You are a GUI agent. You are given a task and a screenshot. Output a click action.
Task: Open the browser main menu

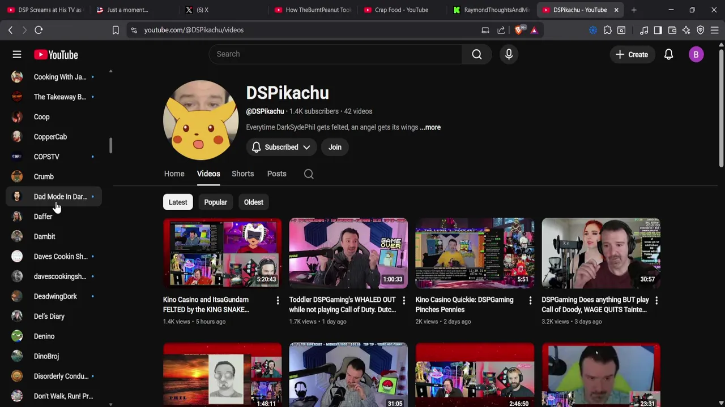[714, 30]
